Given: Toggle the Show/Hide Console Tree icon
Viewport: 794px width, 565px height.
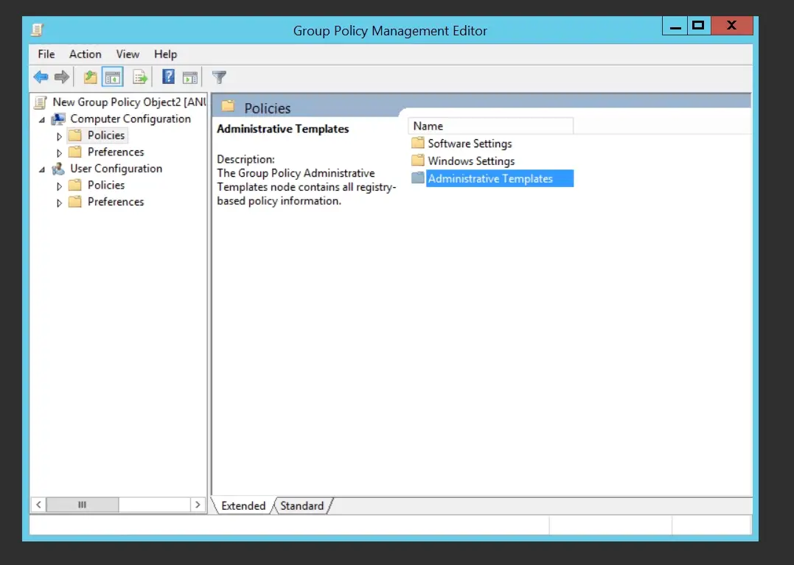Looking at the screenshot, I should point(112,77).
